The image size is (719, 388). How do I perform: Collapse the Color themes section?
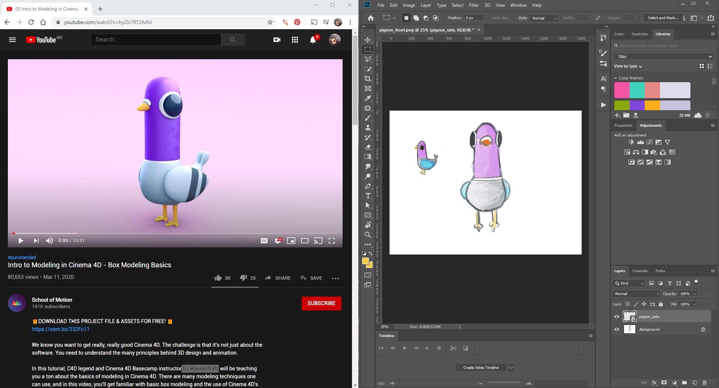pos(615,78)
